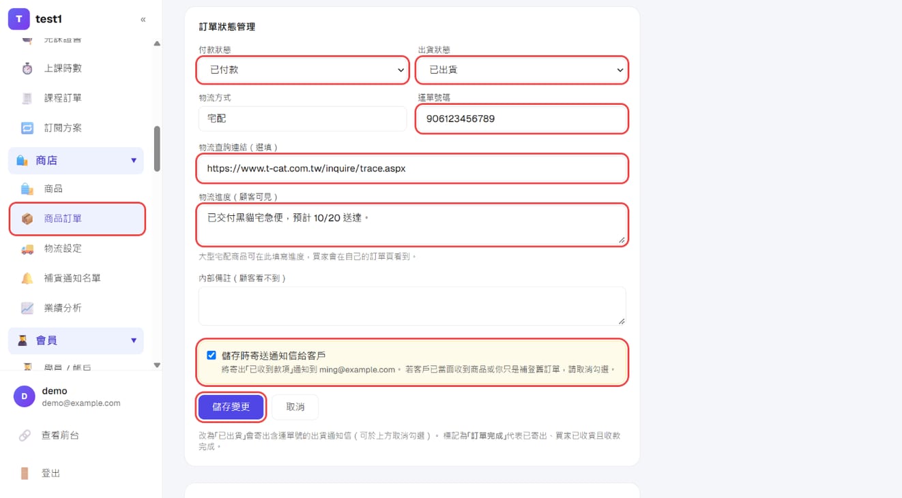Click the chain link icon beside 查看前台
Screen dimensions: 902x498
point(25,435)
